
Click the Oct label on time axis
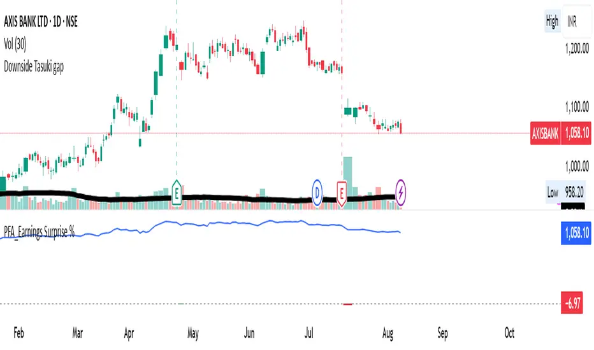point(509,333)
